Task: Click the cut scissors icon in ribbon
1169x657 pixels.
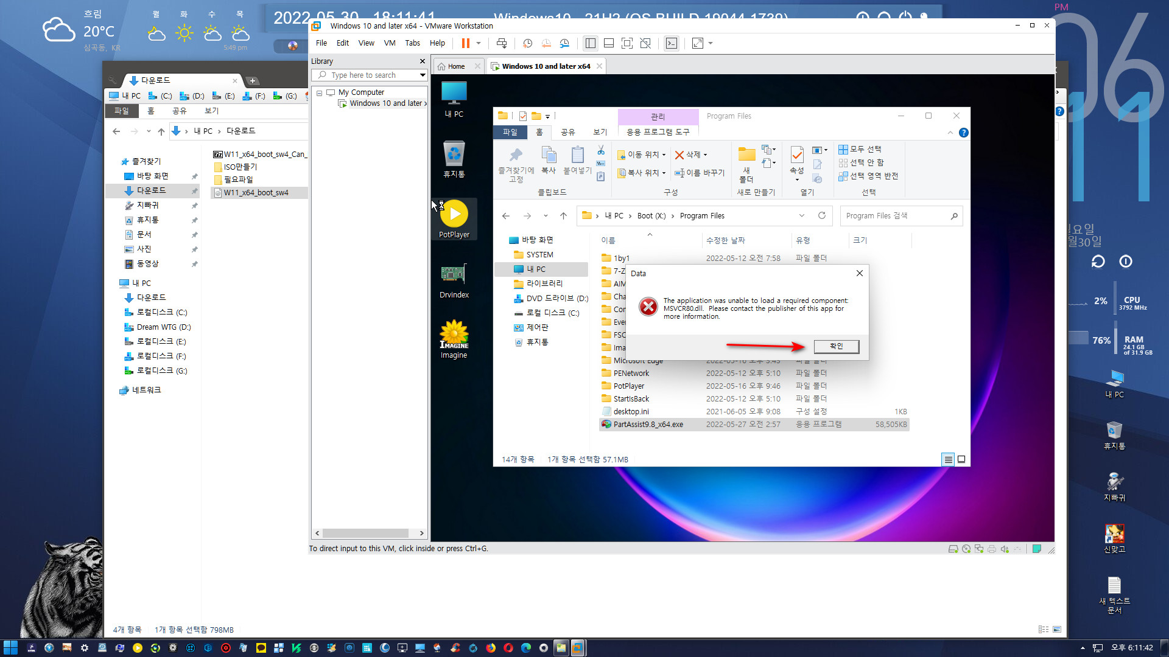Action: 601,150
